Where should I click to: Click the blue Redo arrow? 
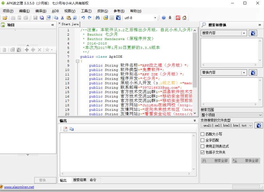[x=90, y=18]
